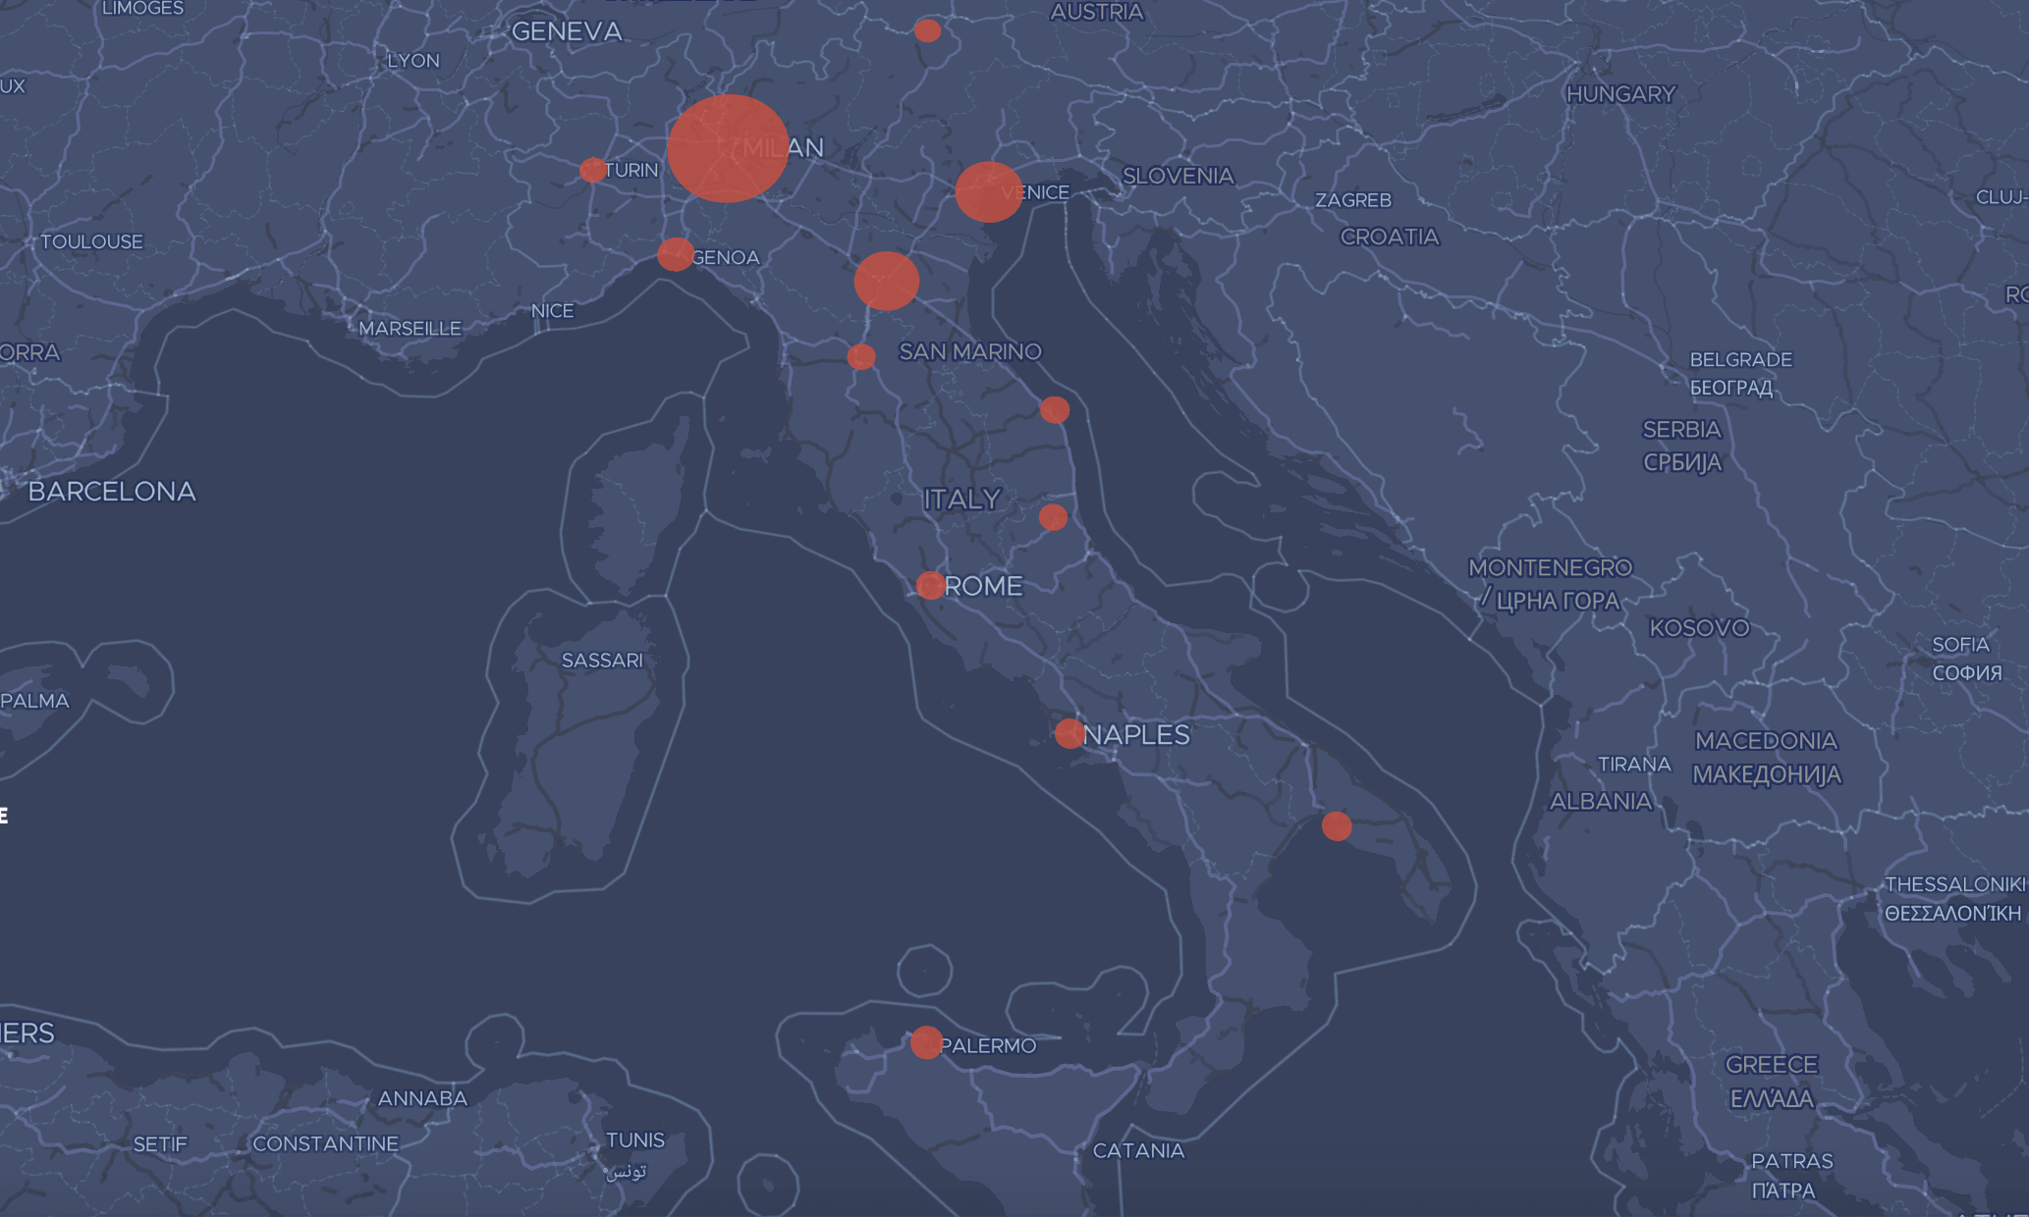Click the SAN MARINO label
The image size is (2029, 1217).
click(970, 351)
